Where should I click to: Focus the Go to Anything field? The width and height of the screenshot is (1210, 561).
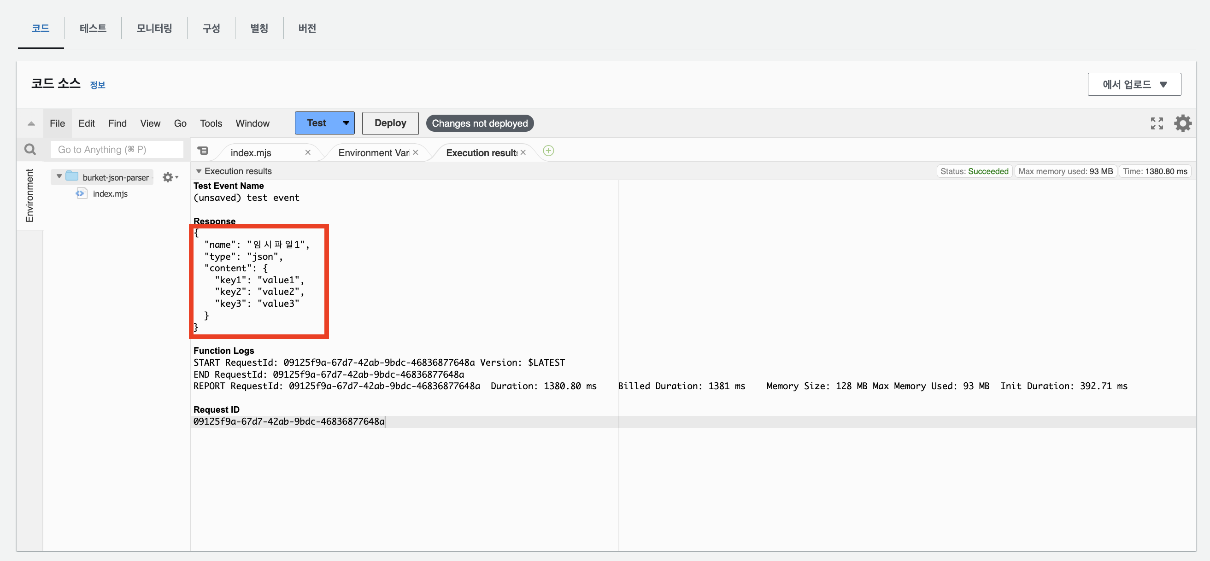117,150
